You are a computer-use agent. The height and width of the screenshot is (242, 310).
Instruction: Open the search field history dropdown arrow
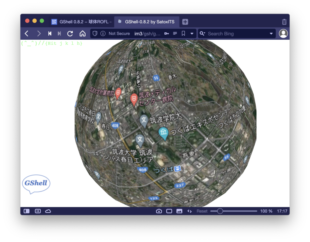tap(271, 34)
